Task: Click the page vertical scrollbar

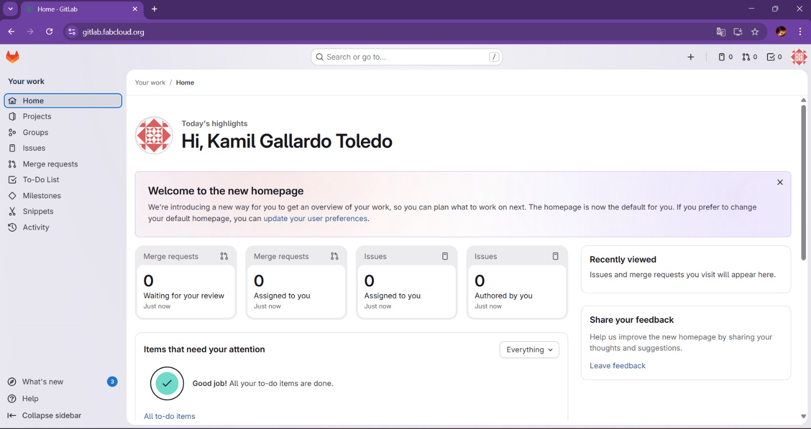Action: click(x=803, y=182)
